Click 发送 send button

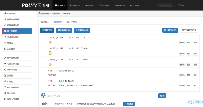pos(162,96)
